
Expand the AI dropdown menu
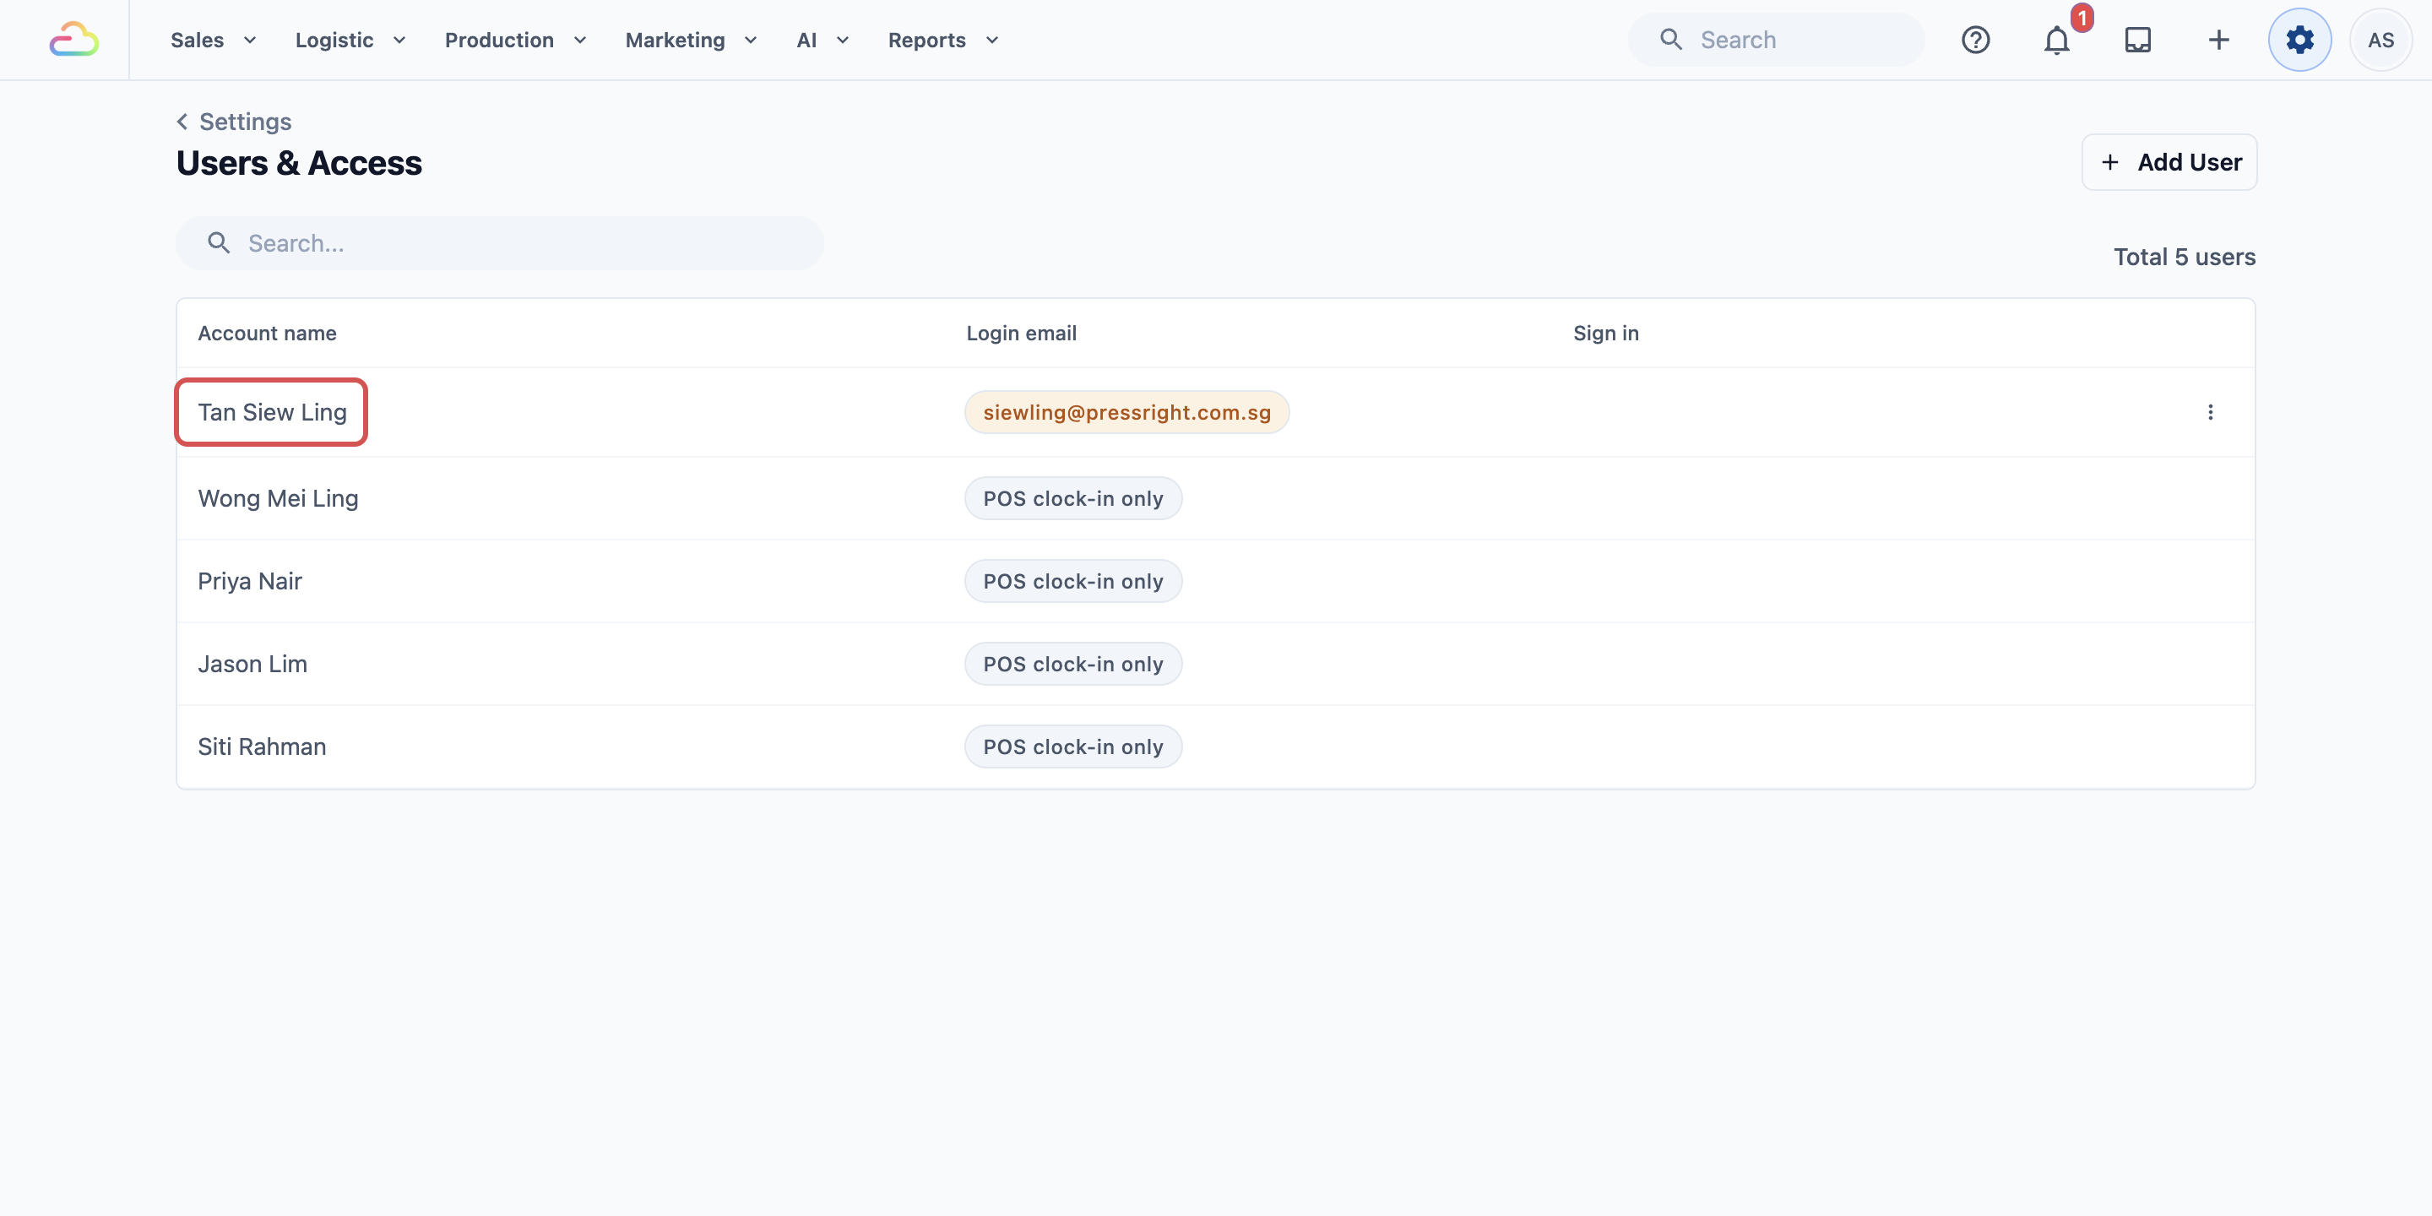[x=823, y=40]
